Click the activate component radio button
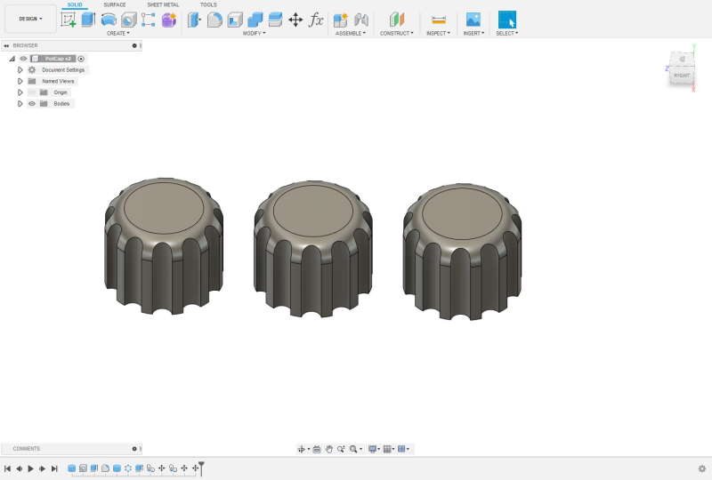Viewport: 712px width, 480px height. pos(81,59)
